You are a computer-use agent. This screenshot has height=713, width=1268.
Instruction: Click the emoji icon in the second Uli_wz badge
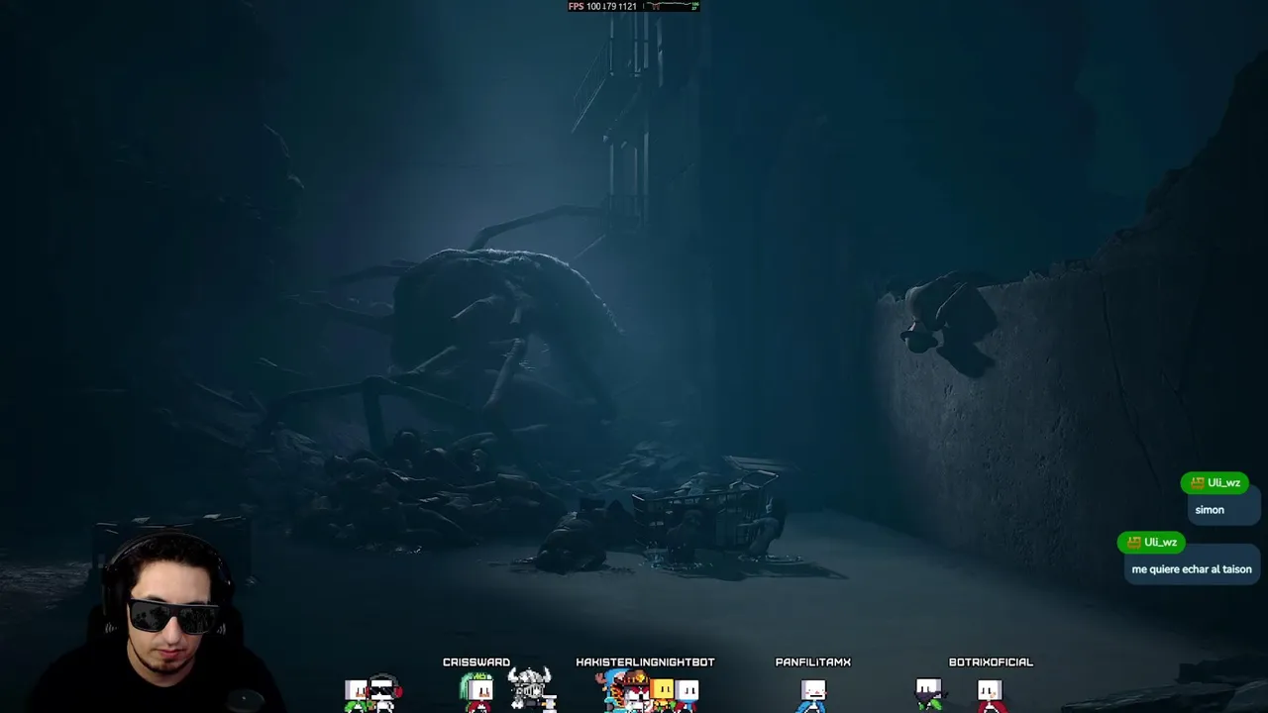1134,543
